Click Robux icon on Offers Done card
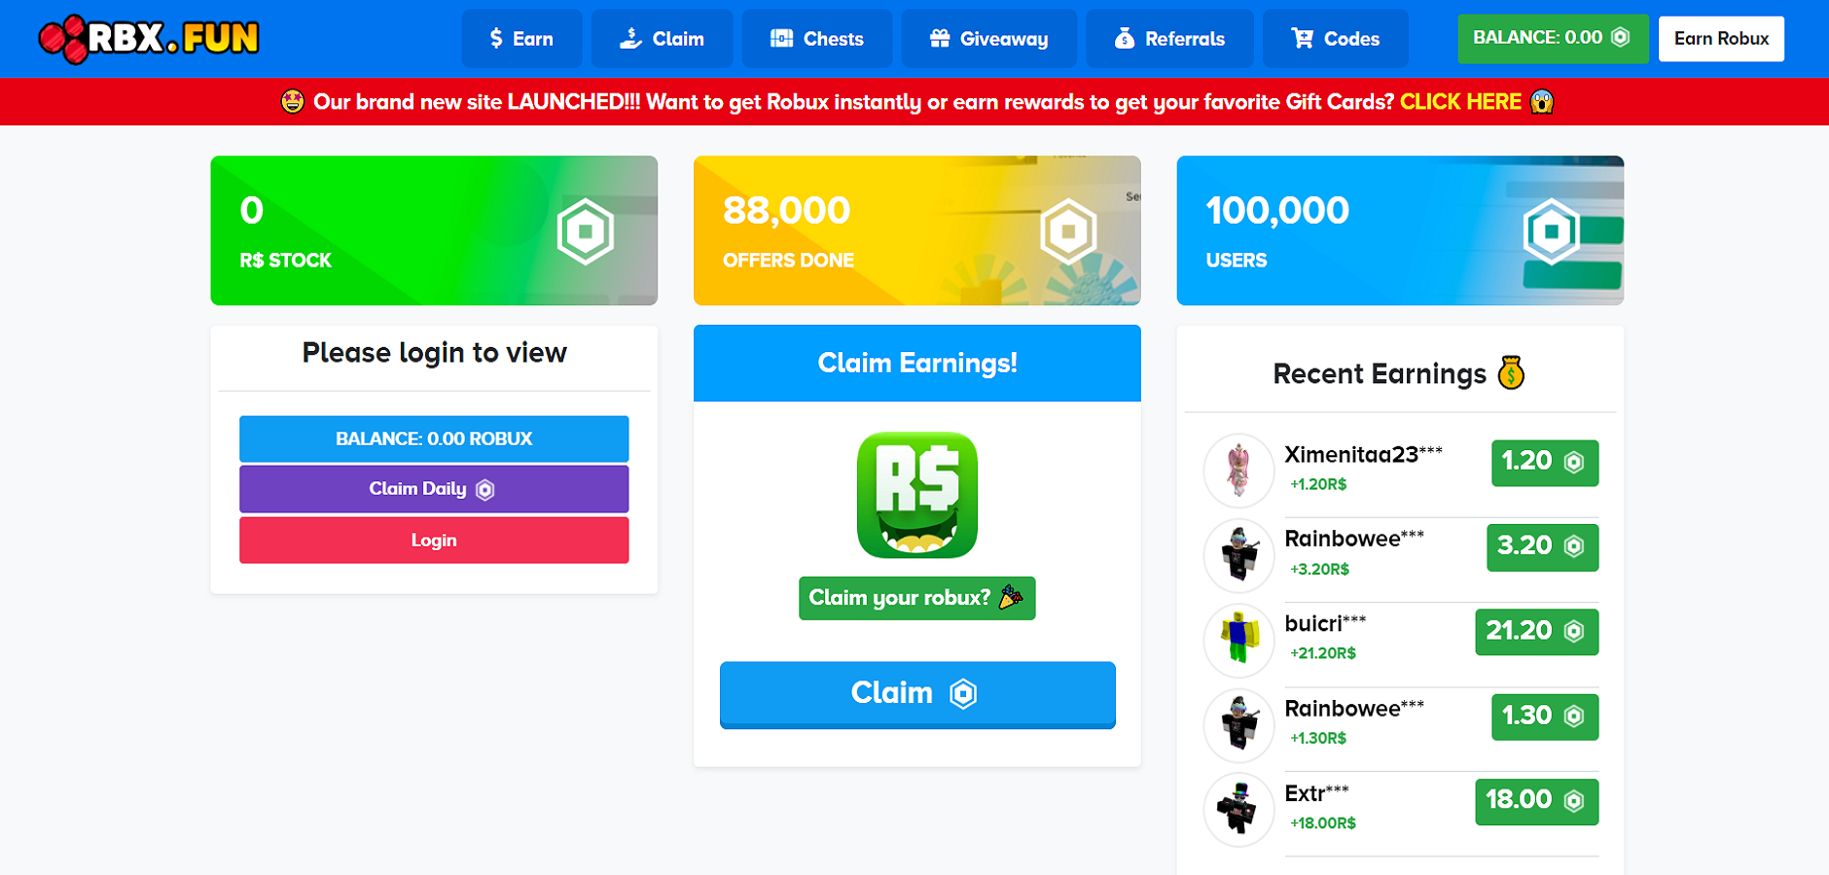The width and height of the screenshot is (1829, 875). [x=1068, y=231]
